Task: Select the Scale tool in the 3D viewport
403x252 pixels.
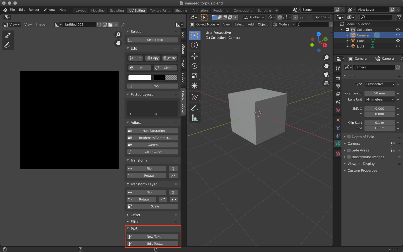Action: point(195,76)
